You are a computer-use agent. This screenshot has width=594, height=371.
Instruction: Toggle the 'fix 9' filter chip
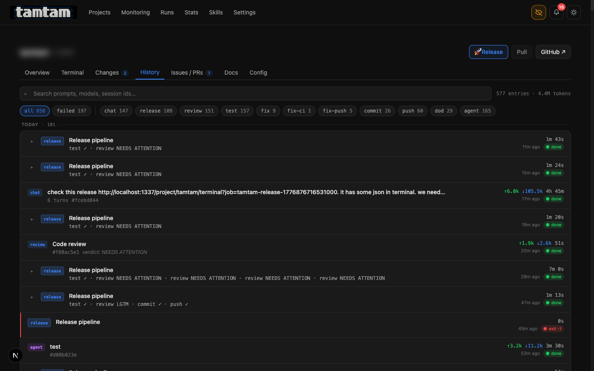point(268,111)
